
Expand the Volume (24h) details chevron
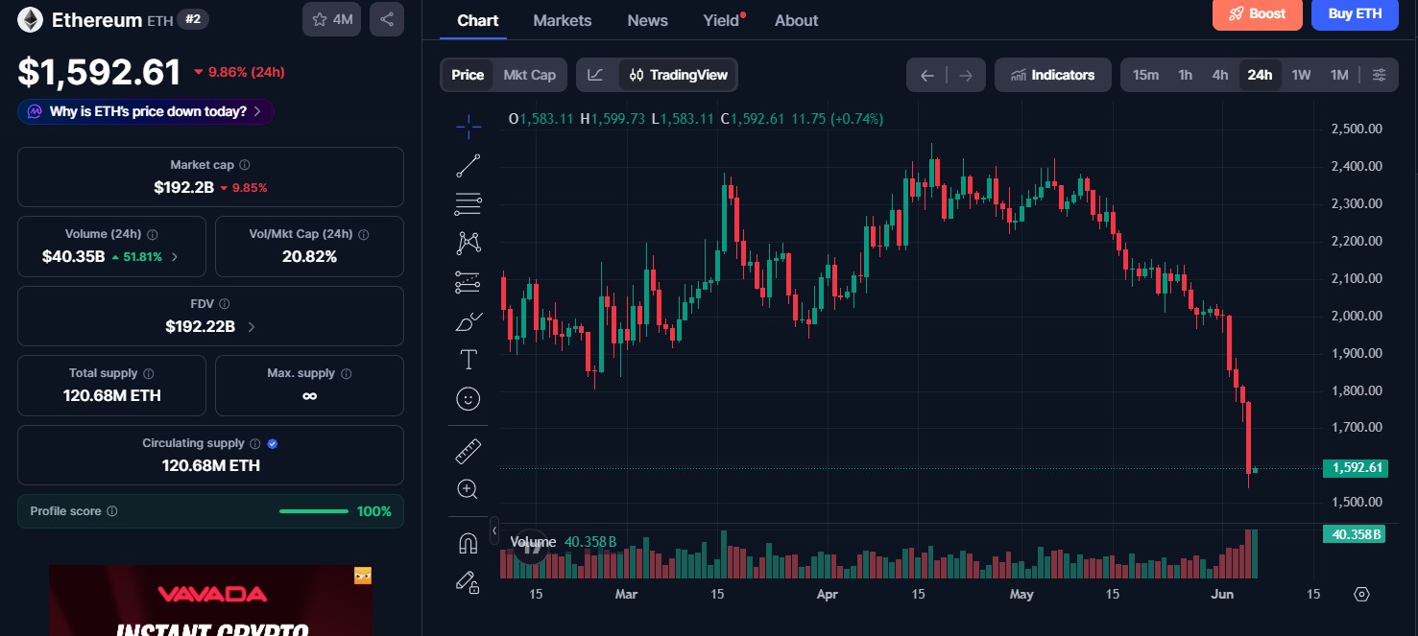[175, 257]
